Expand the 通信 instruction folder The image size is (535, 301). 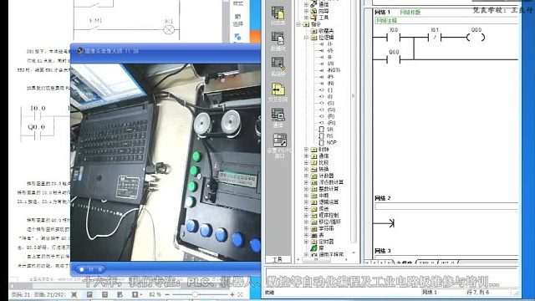pos(306,156)
